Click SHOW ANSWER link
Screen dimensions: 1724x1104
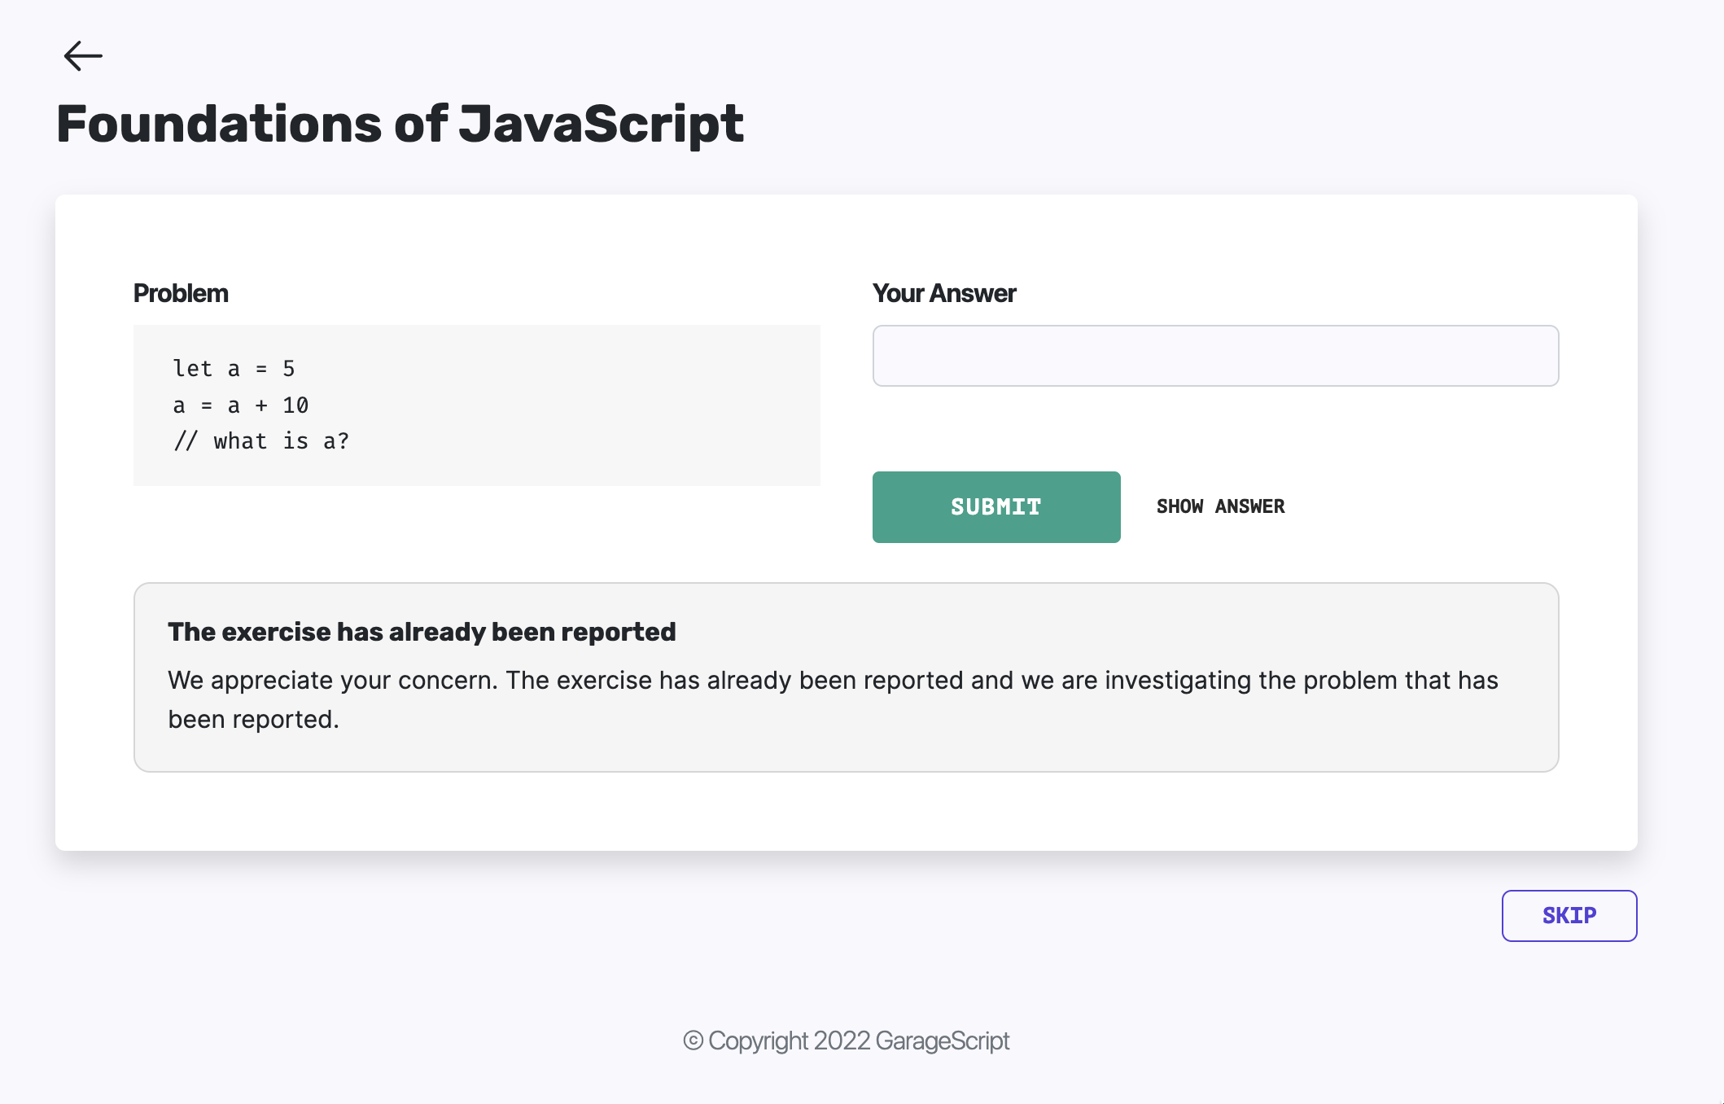[x=1220, y=506]
